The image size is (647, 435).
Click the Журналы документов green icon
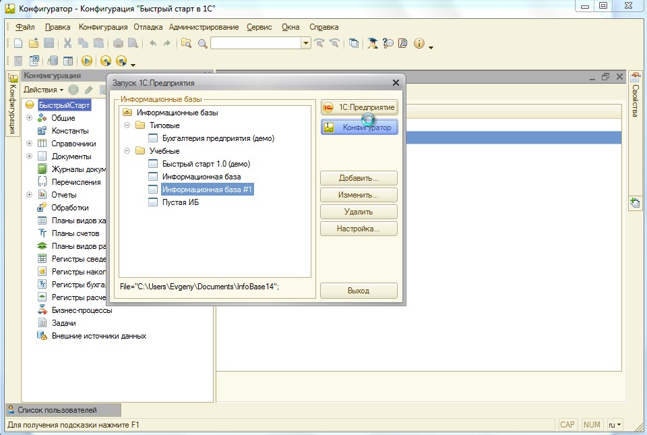point(42,169)
